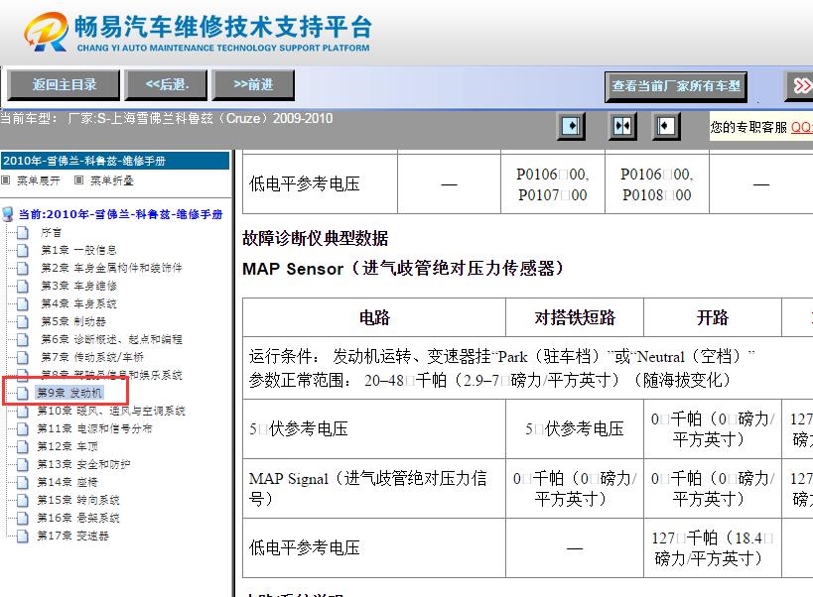Click the 对搭铁短路 column header

(575, 317)
